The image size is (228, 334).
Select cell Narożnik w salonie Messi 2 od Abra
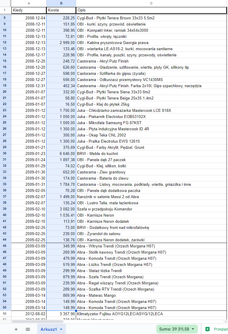pos(151,197)
